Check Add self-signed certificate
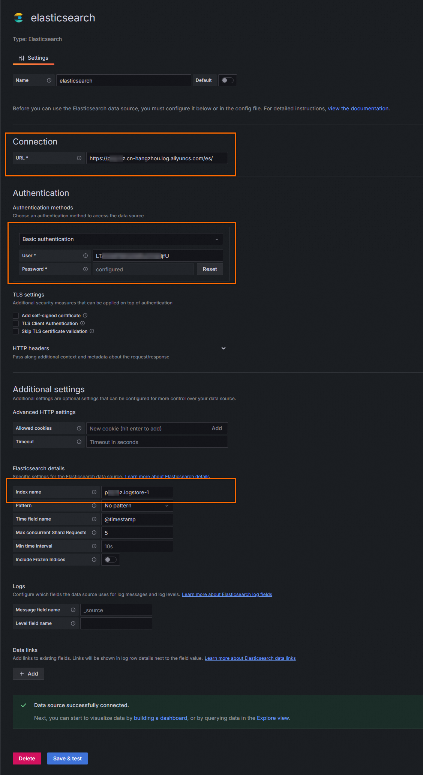The image size is (423, 775). 16,316
